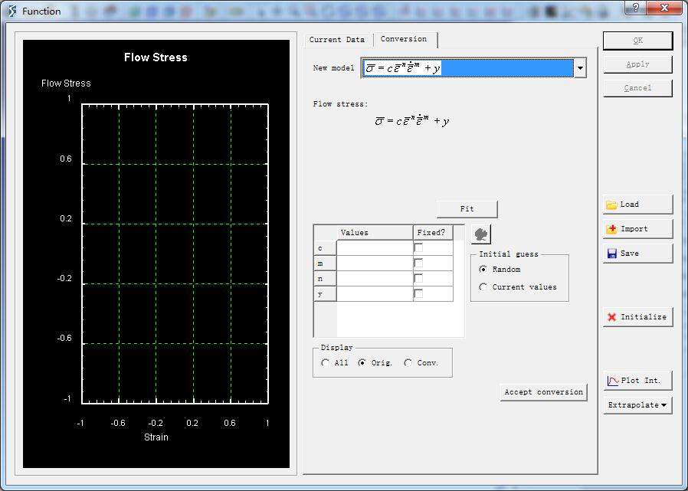This screenshot has height=491, width=688.
Task: Open the New model dropdown arrow
Action: pos(580,69)
